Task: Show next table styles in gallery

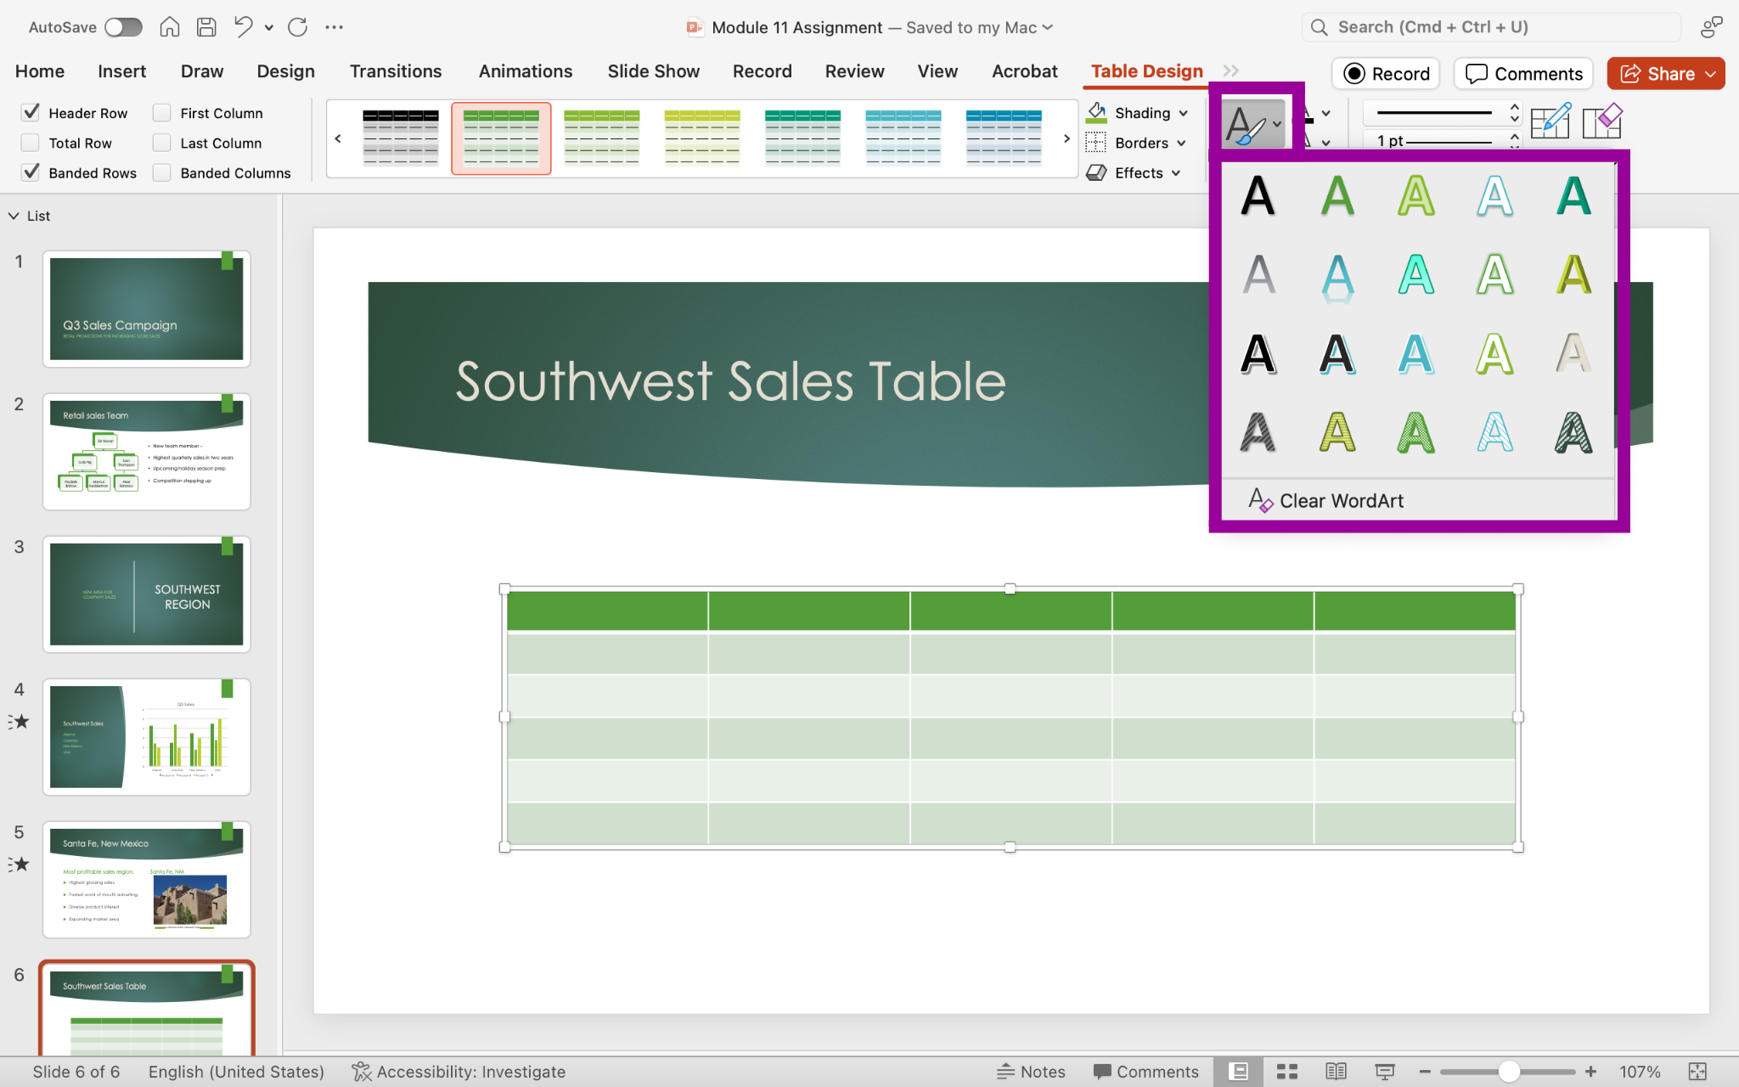Action: 1066,138
